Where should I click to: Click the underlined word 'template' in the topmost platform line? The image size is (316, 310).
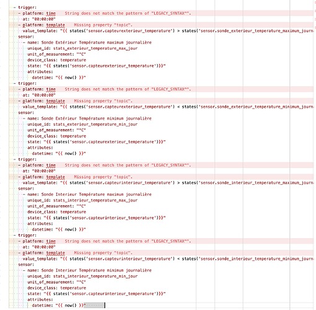(x=56, y=25)
